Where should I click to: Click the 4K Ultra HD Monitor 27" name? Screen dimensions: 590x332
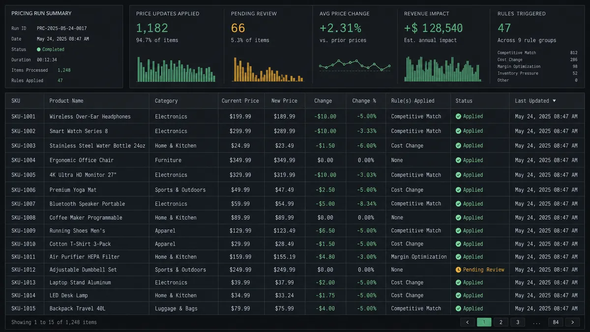[x=83, y=175]
